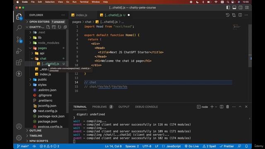Viewport: 265px width, 149px height.
Task: Click main* branch in status bar
Action: click(23, 146)
